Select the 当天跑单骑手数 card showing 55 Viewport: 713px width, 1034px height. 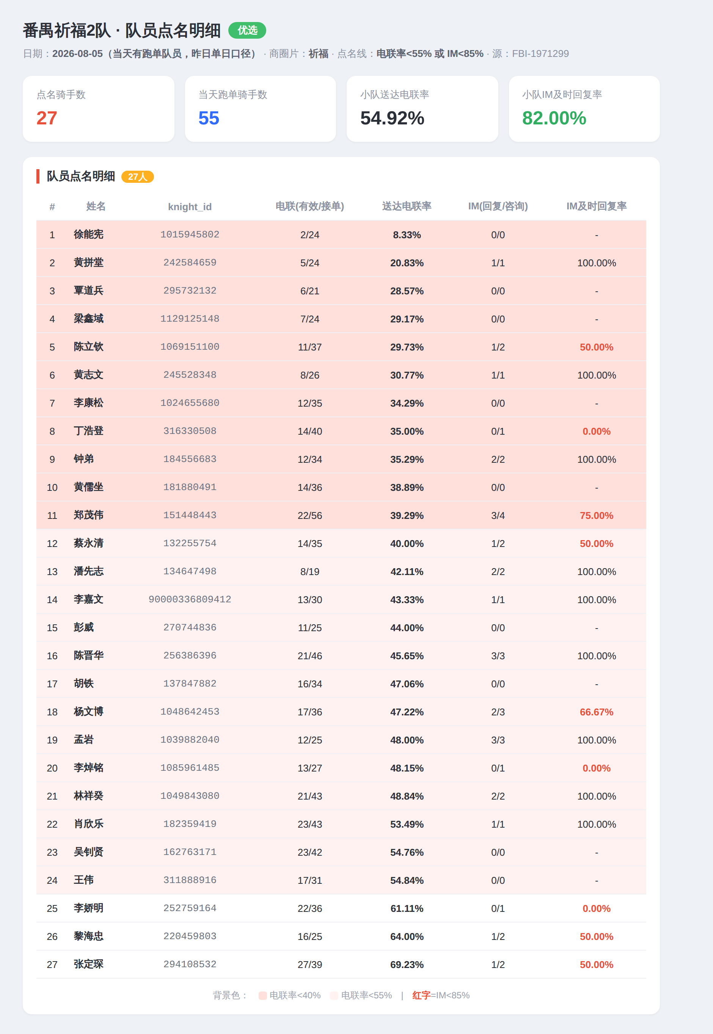point(261,108)
